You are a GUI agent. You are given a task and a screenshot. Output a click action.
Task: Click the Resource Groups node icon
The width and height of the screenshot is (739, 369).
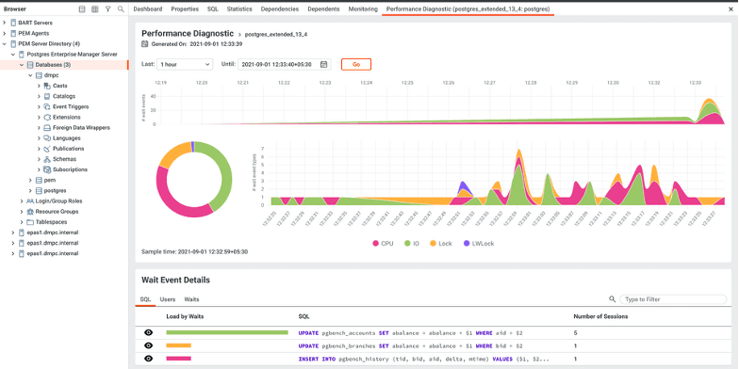pyautogui.click(x=30, y=211)
